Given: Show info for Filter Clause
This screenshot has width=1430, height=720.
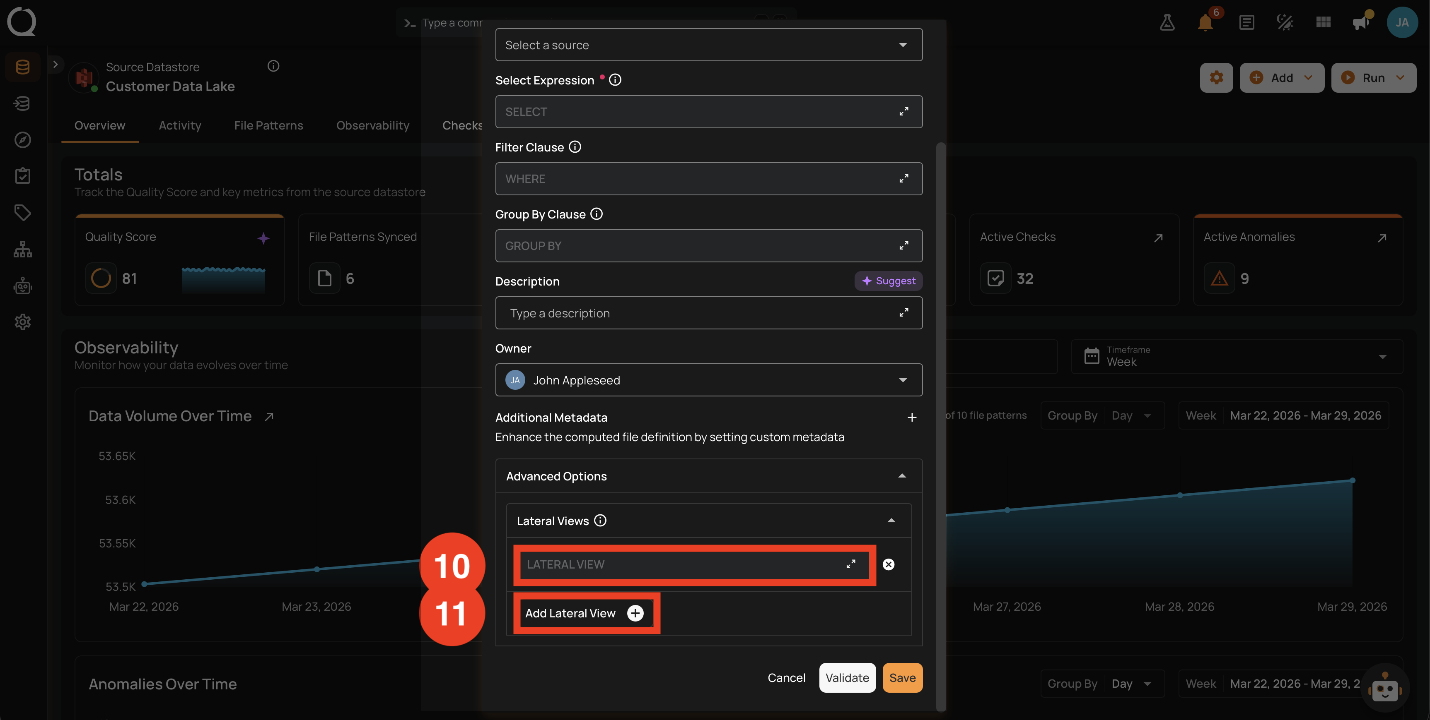Looking at the screenshot, I should click(x=575, y=147).
